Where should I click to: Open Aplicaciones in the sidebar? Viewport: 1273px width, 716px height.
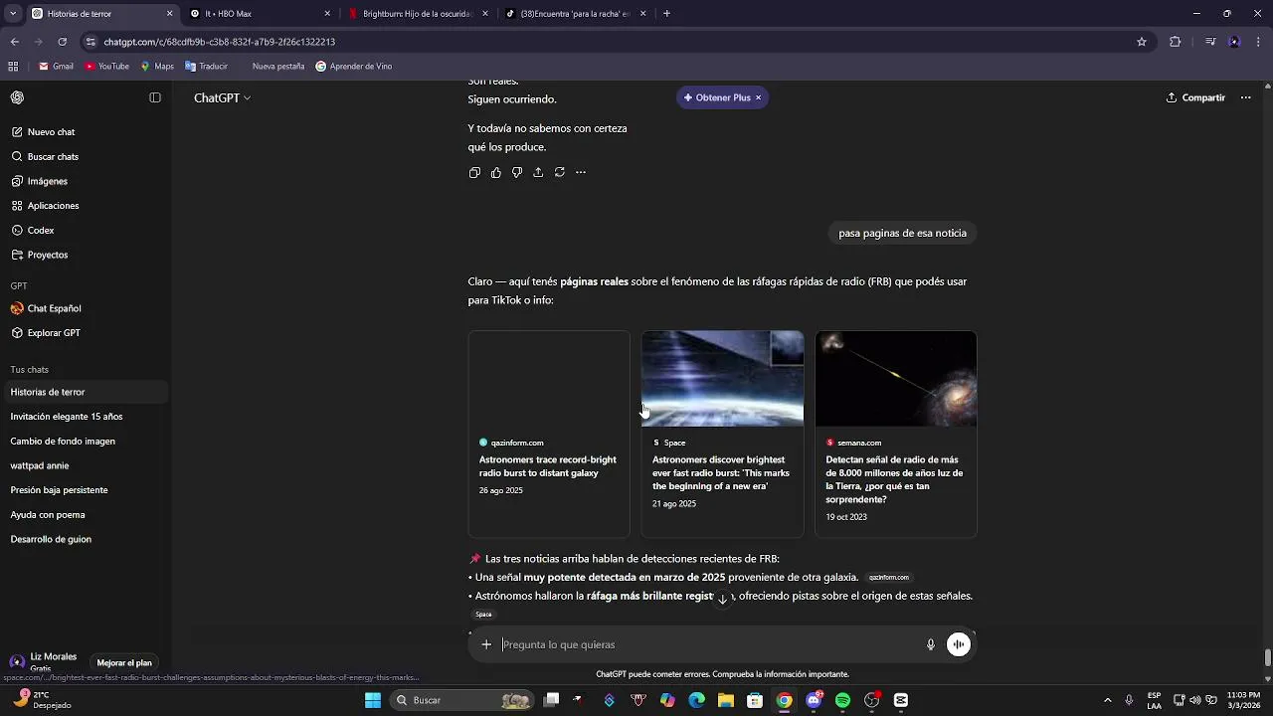coord(85,206)
